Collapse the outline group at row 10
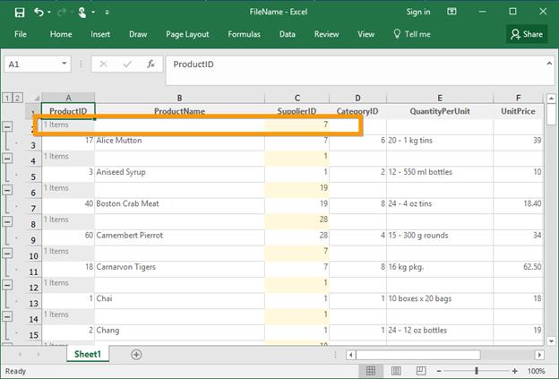The height and width of the screenshot is (379, 559). 7,254
